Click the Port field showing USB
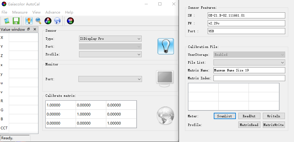Image resolution: width=294 pixels, height=142 pixels. (246, 31)
